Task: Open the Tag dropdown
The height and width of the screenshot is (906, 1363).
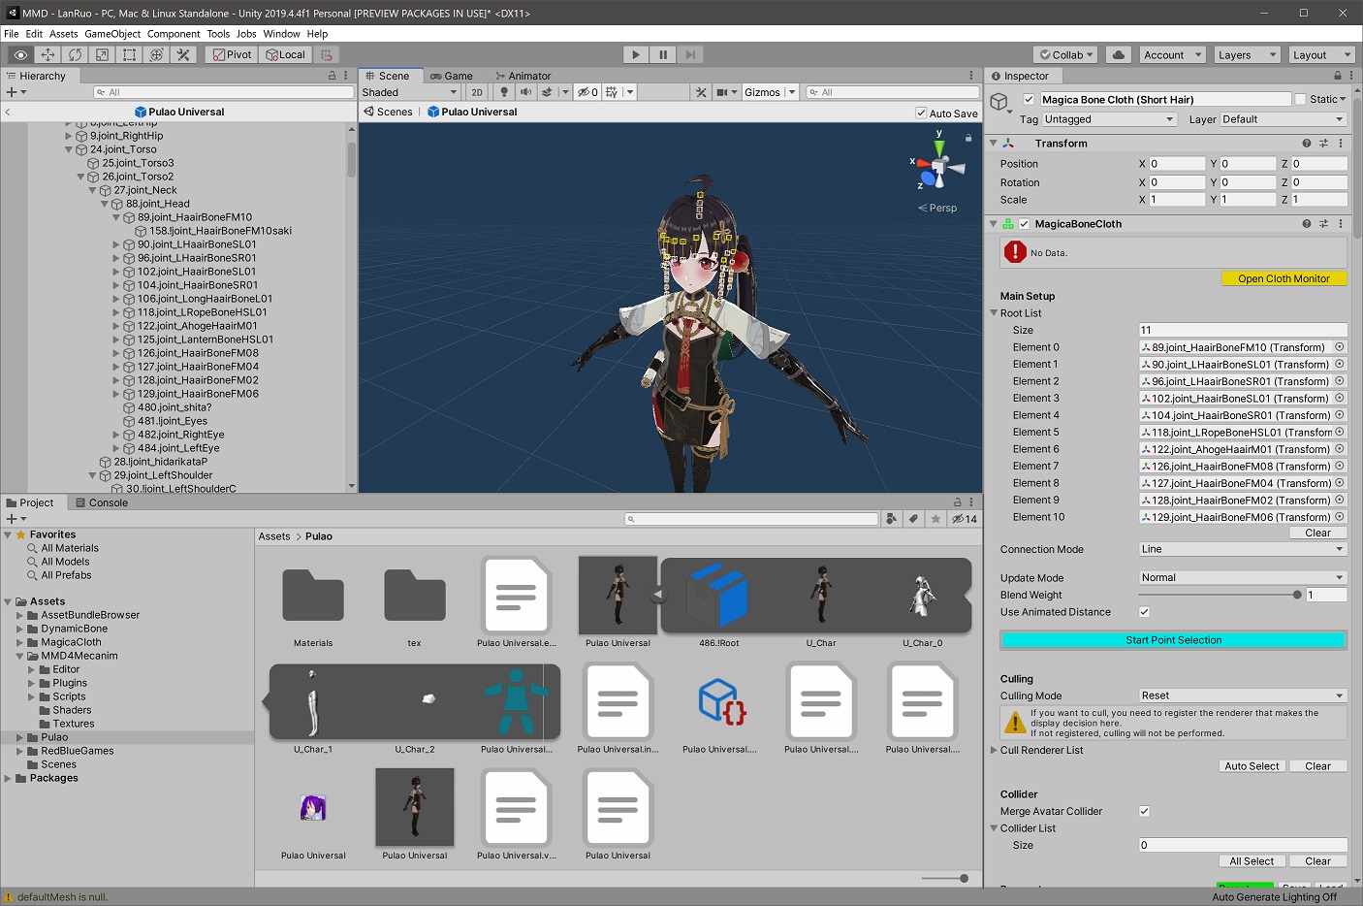Action: point(1109,119)
